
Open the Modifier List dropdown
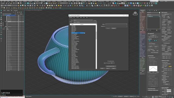click(x=153, y=15)
